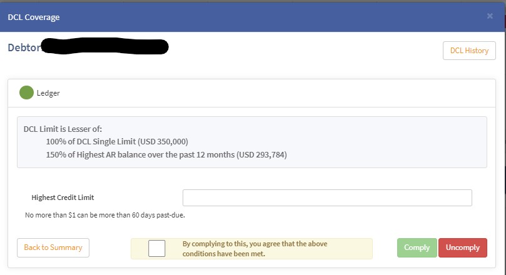Go back to Summary
506x275 pixels.
click(x=53, y=247)
